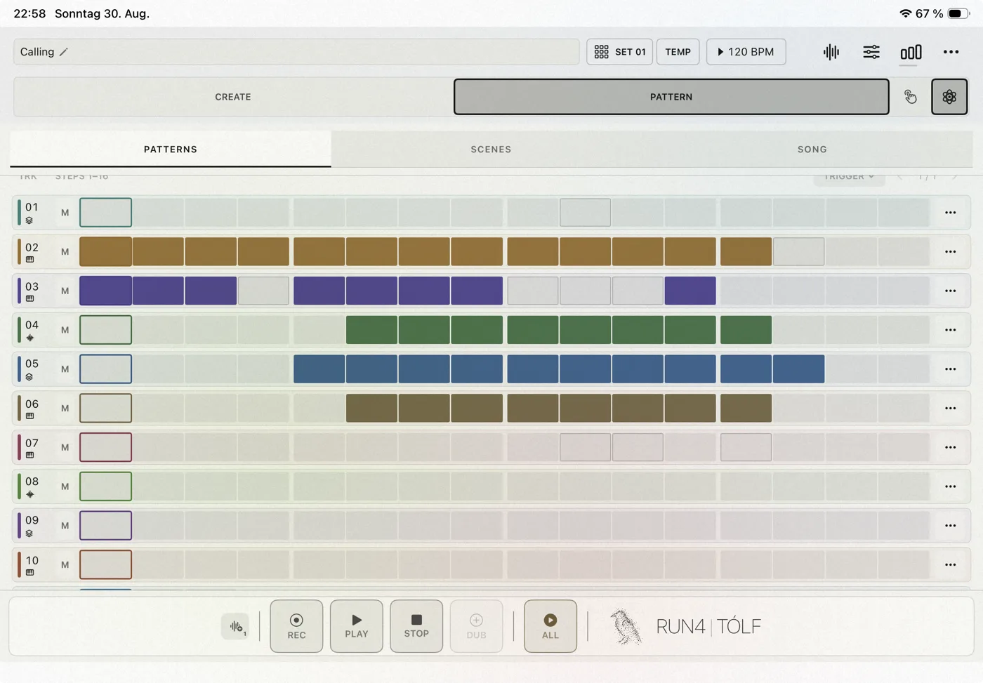Select track 09 layers icon

[29, 533]
